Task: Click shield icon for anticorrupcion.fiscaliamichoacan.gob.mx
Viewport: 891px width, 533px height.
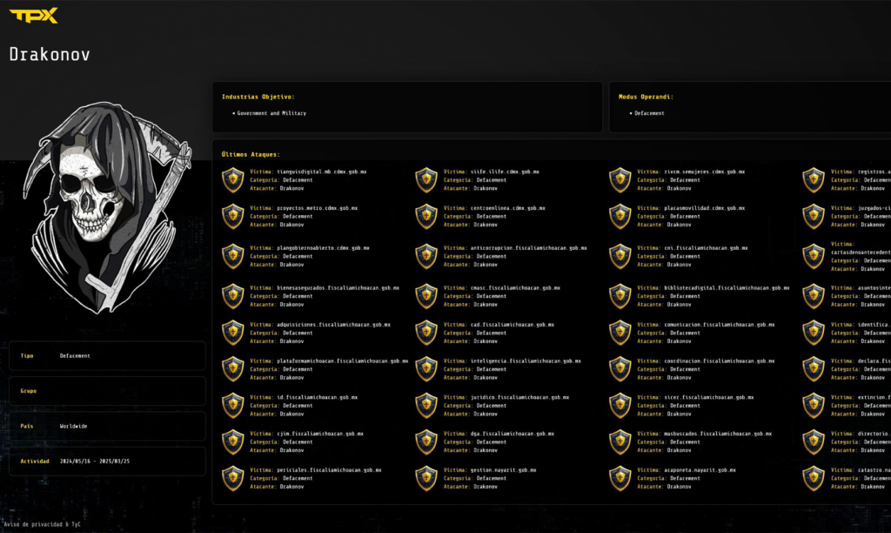Action: pyautogui.click(x=426, y=256)
